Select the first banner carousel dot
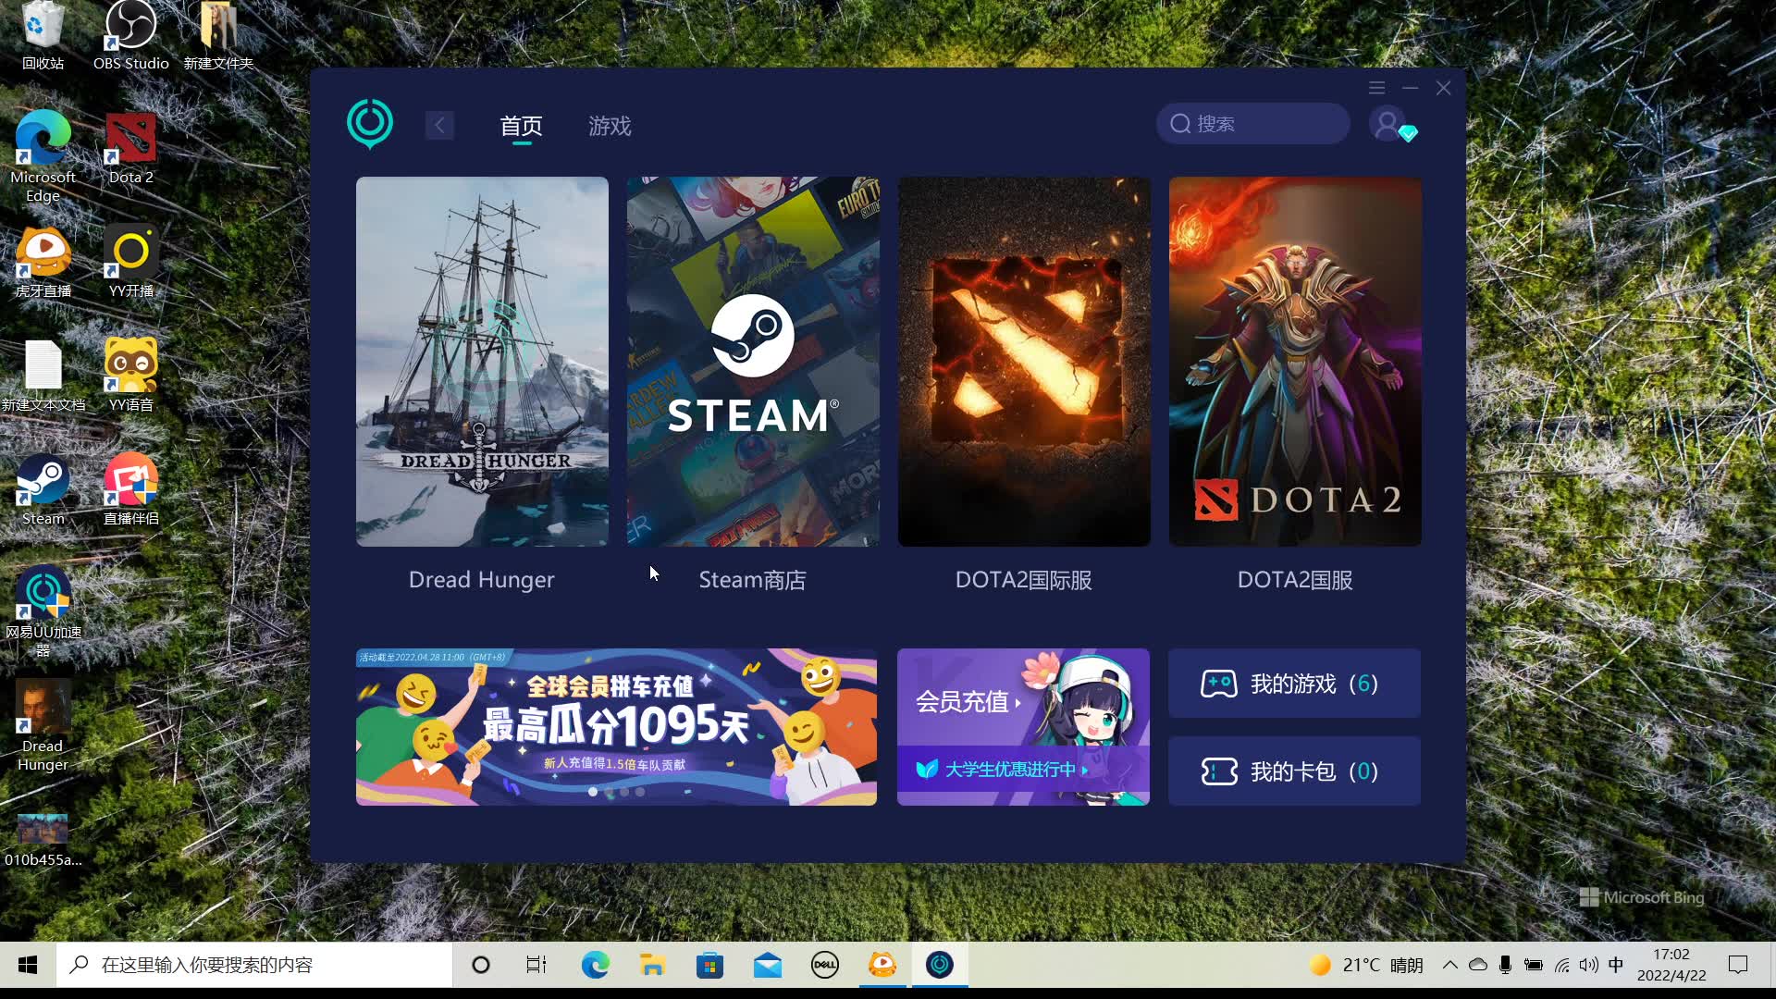1776x999 pixels. click(x=593, y=792)
